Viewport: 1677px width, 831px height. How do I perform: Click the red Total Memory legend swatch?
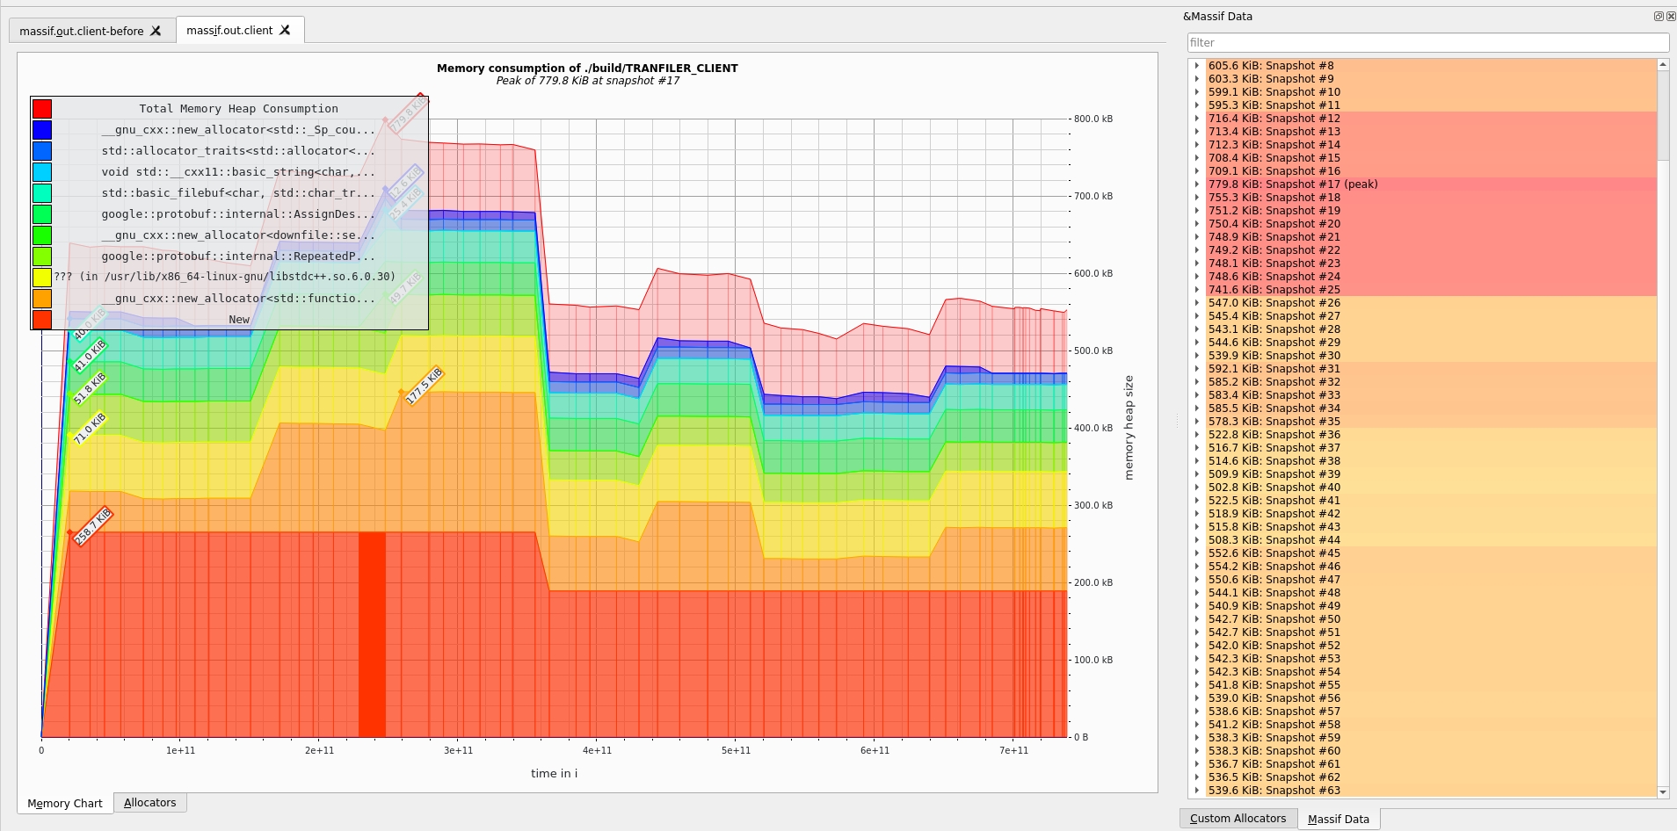42,109
